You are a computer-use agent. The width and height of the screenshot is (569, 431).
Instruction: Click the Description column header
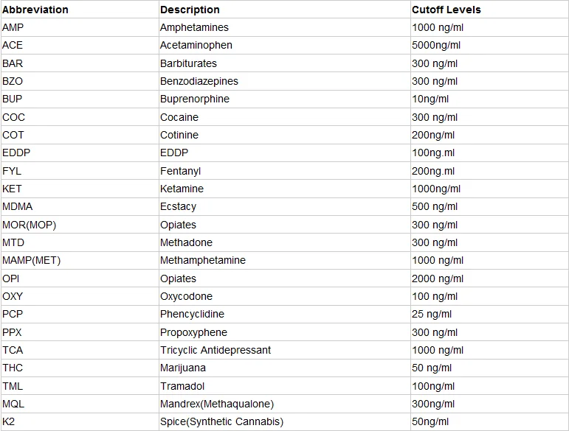pyautogui.click(x=190, y=10)
